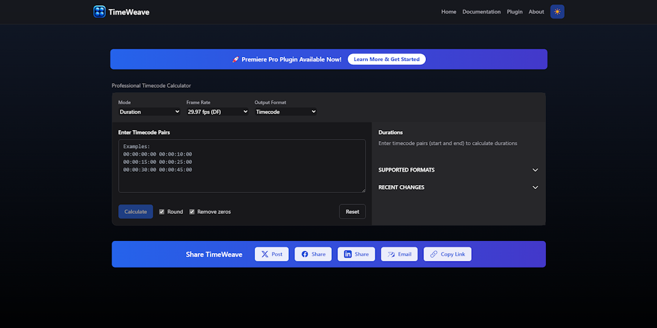Viewport: 657px width, 328px height.
Task: Share TimeWeave via X Post button
Action: tap(271, 254)
